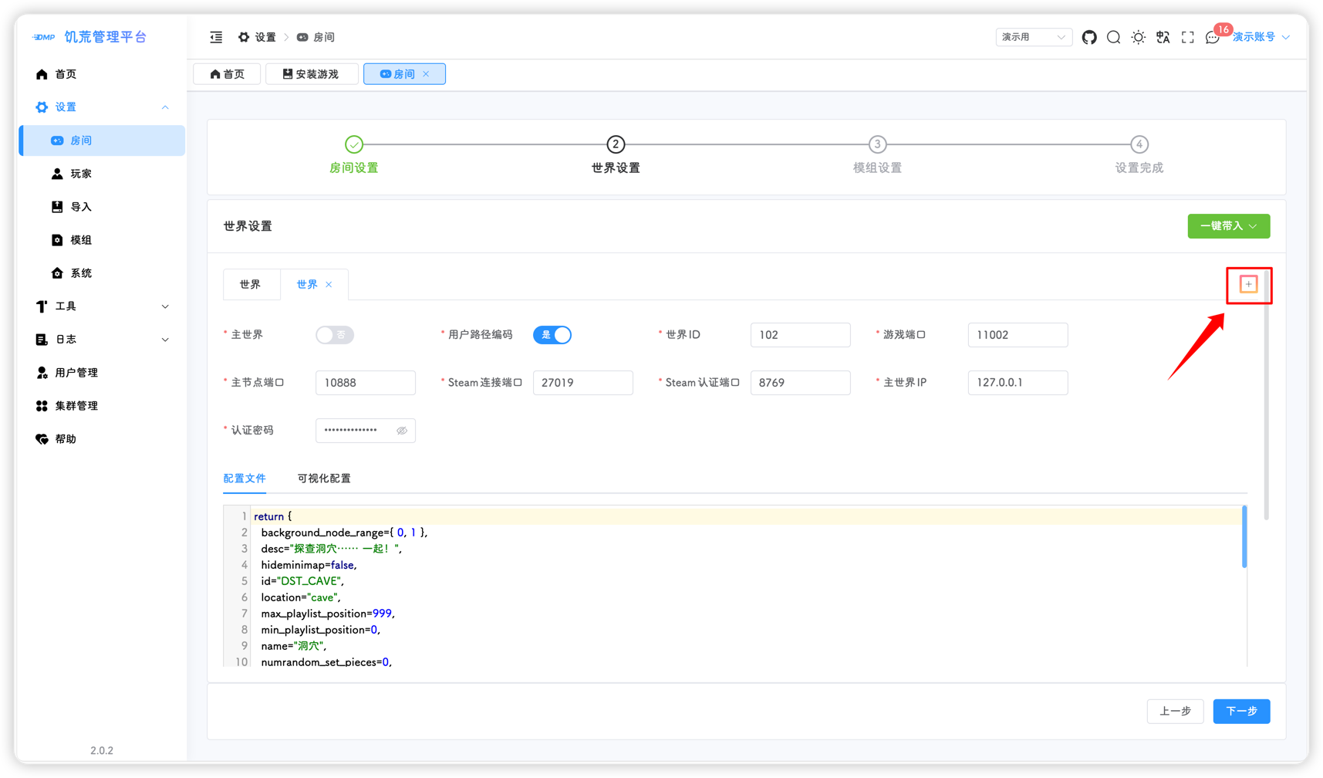Collapse the sidebar using menu fold icon
The height and width of the screenshot is (778, 1323).
pos(216,37)
